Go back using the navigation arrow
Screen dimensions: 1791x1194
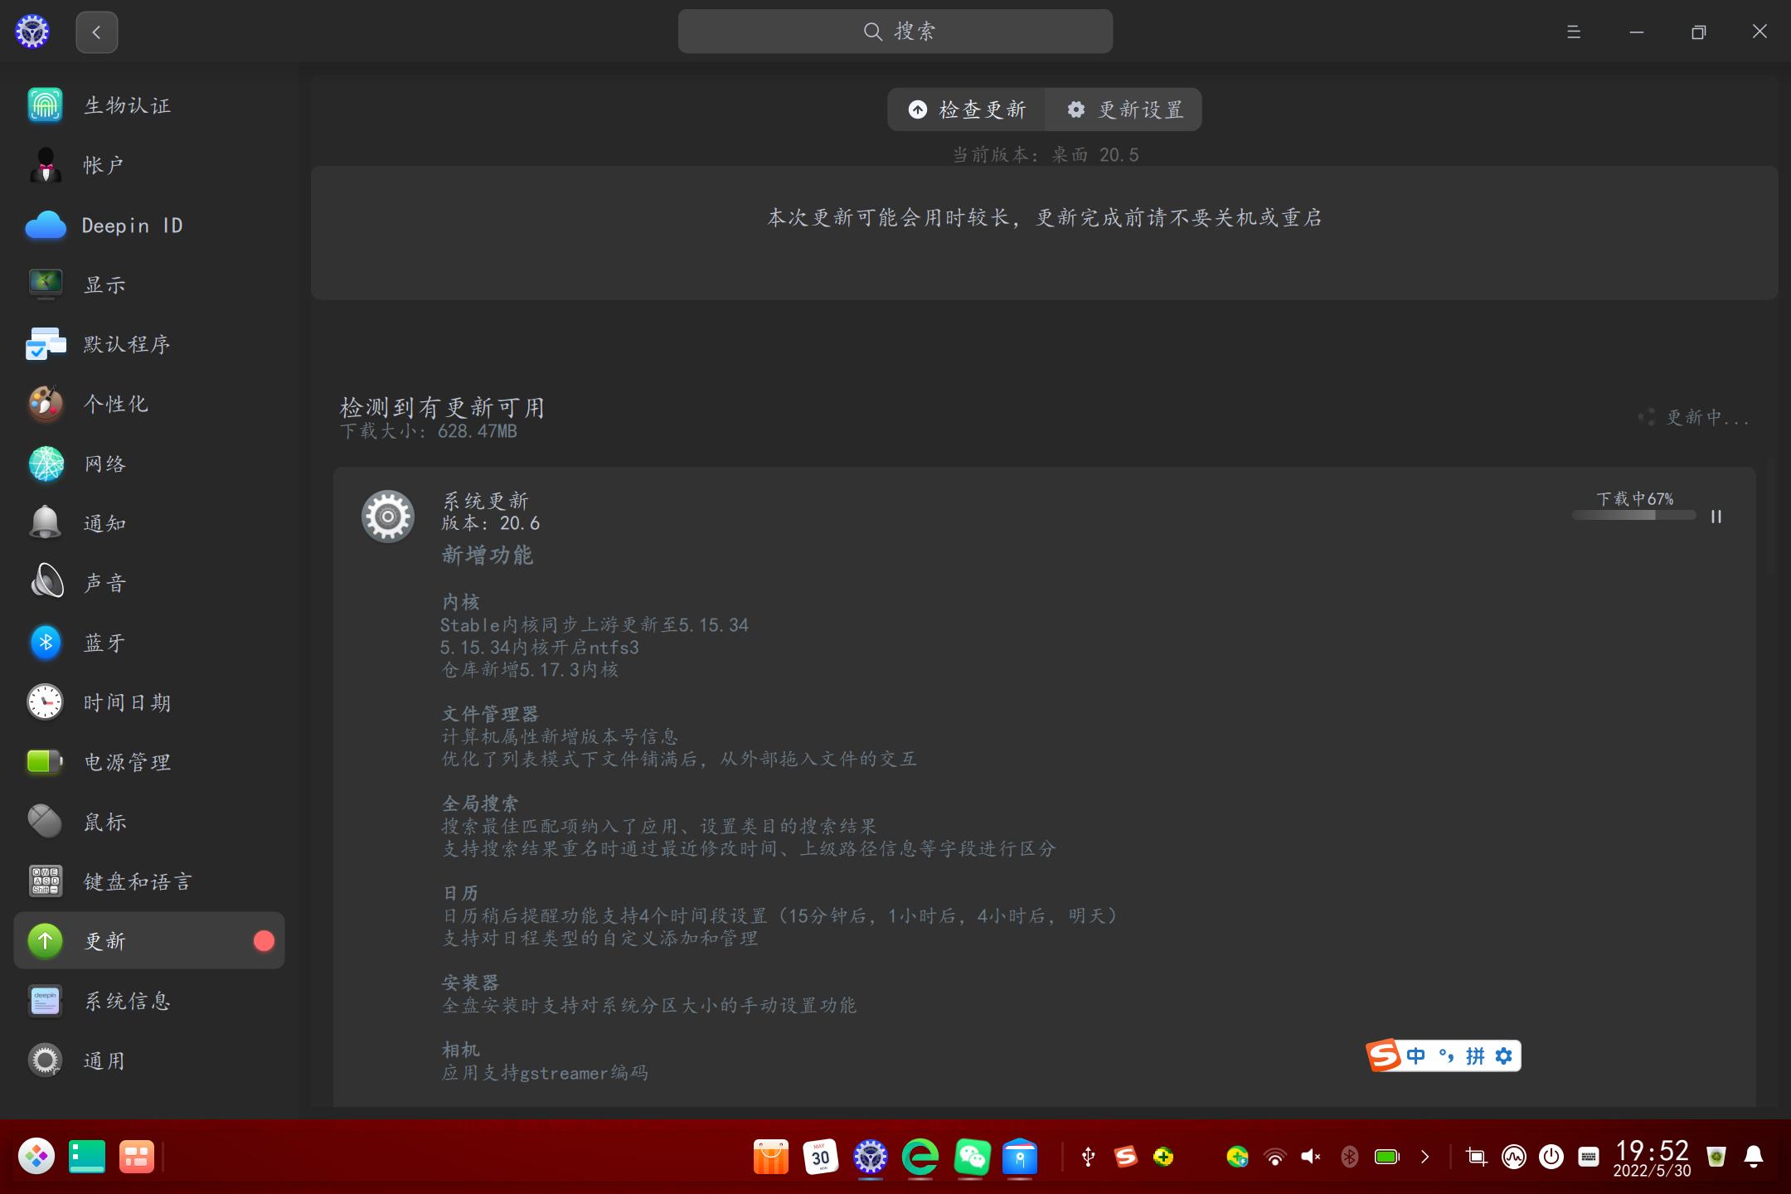(x=97, y=32)
